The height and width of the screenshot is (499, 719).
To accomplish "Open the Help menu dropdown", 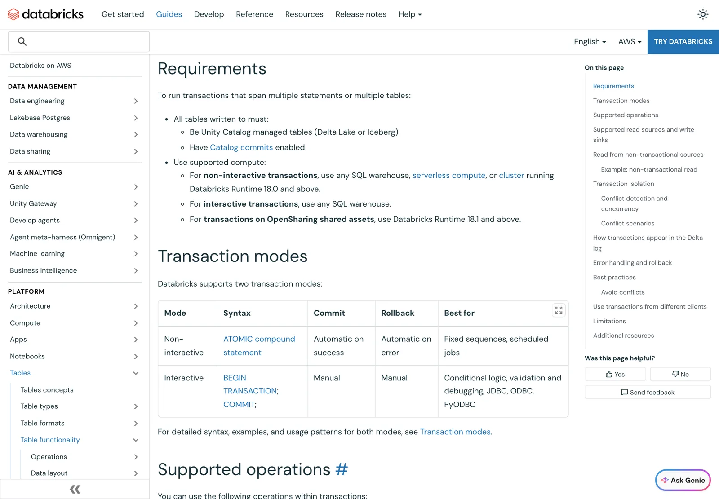I will pos(410,14).
